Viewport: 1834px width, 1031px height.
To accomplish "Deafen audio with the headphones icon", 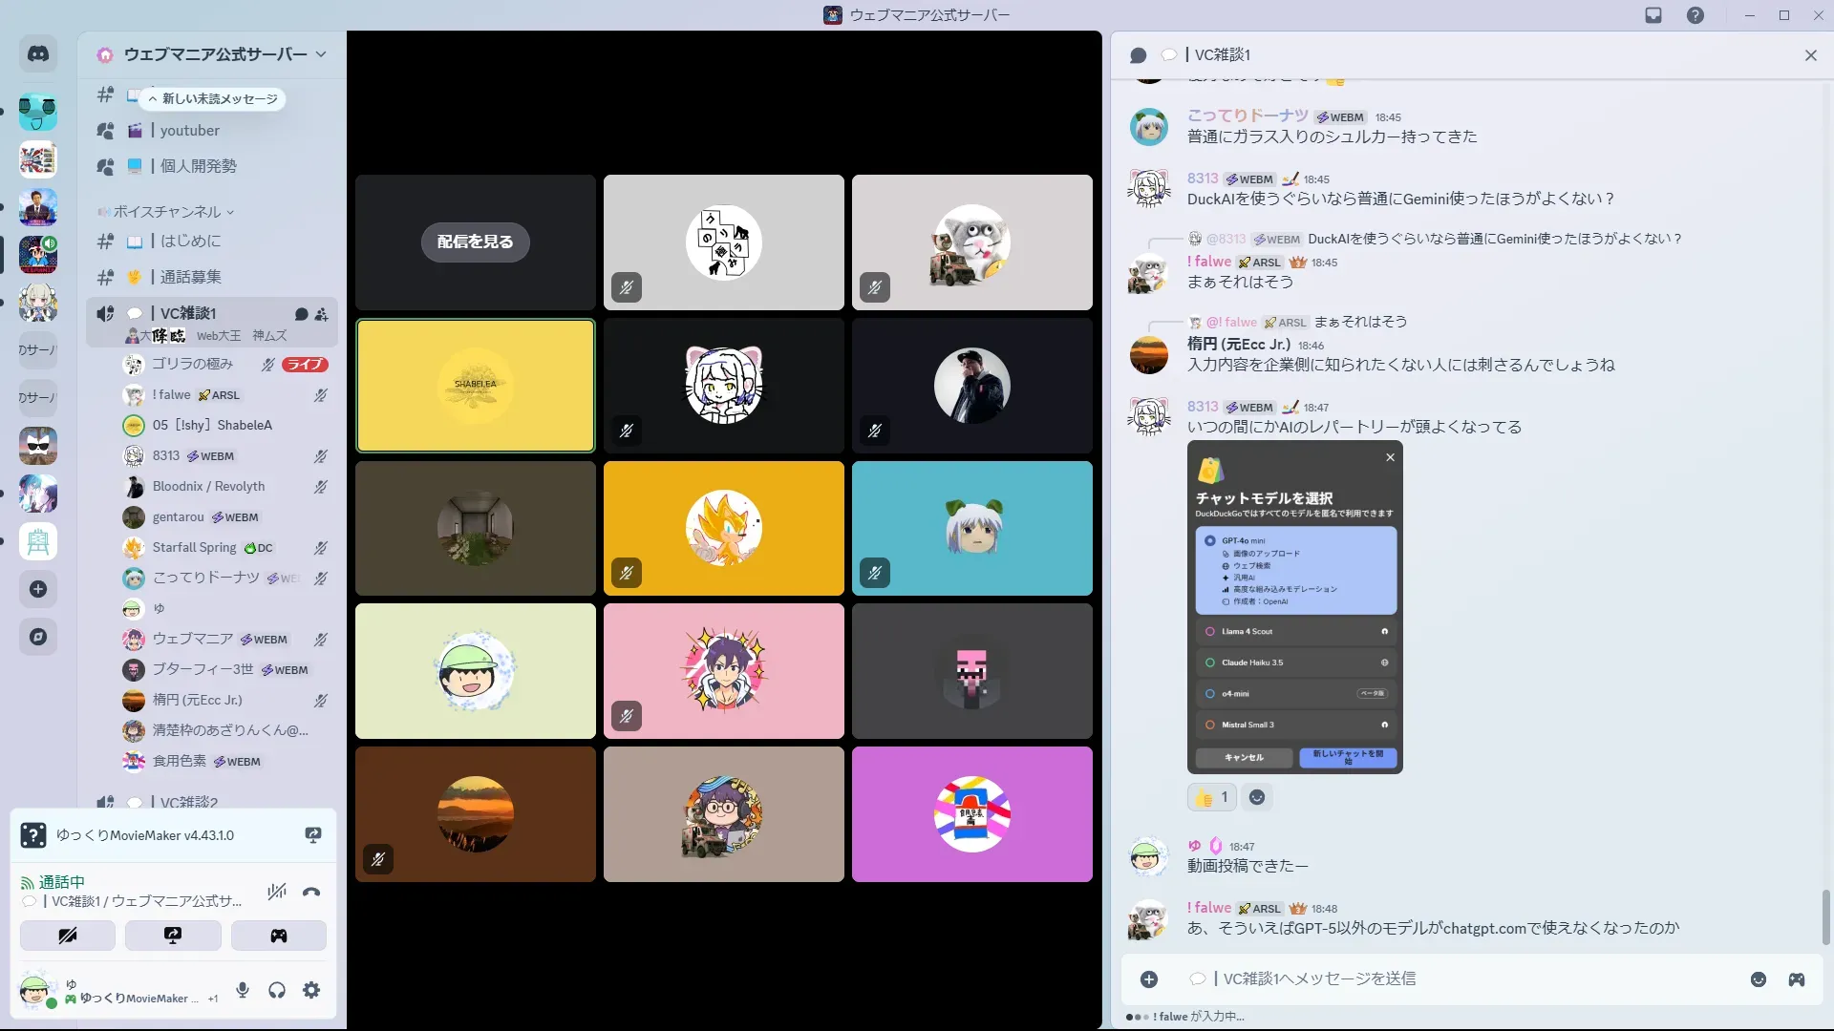I will point(277,990).
